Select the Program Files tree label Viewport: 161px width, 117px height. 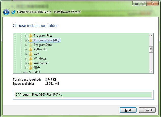[43, 36]
